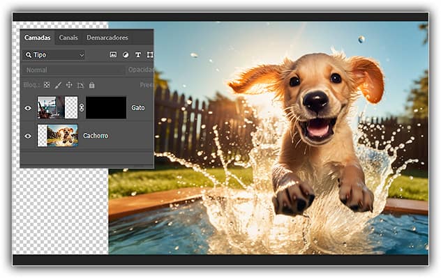This screenshot has width=441, height=278.
Task: Select the Cachorro layer thumbnail
Action: pyautogui.click(x=58, y=136)
